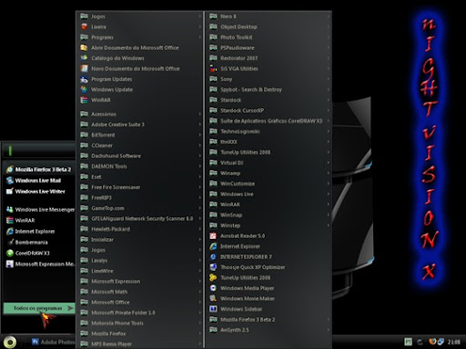Select Microsoft Math folder

point(140,292)
